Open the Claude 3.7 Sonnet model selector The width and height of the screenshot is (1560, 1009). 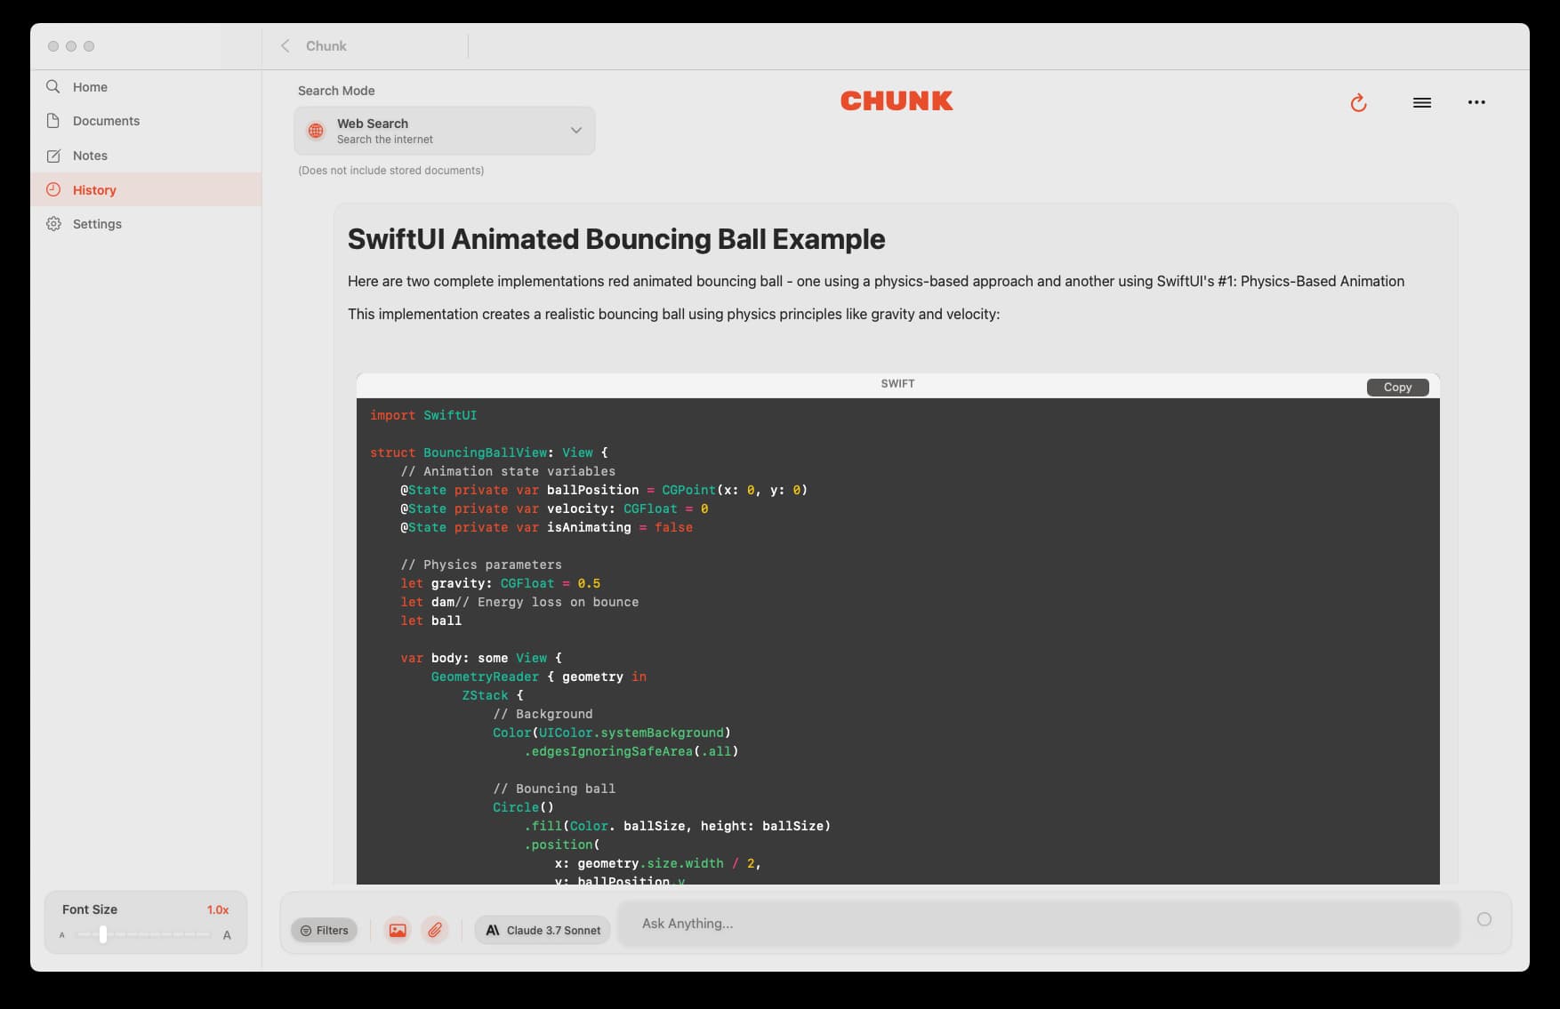point(543,930)
